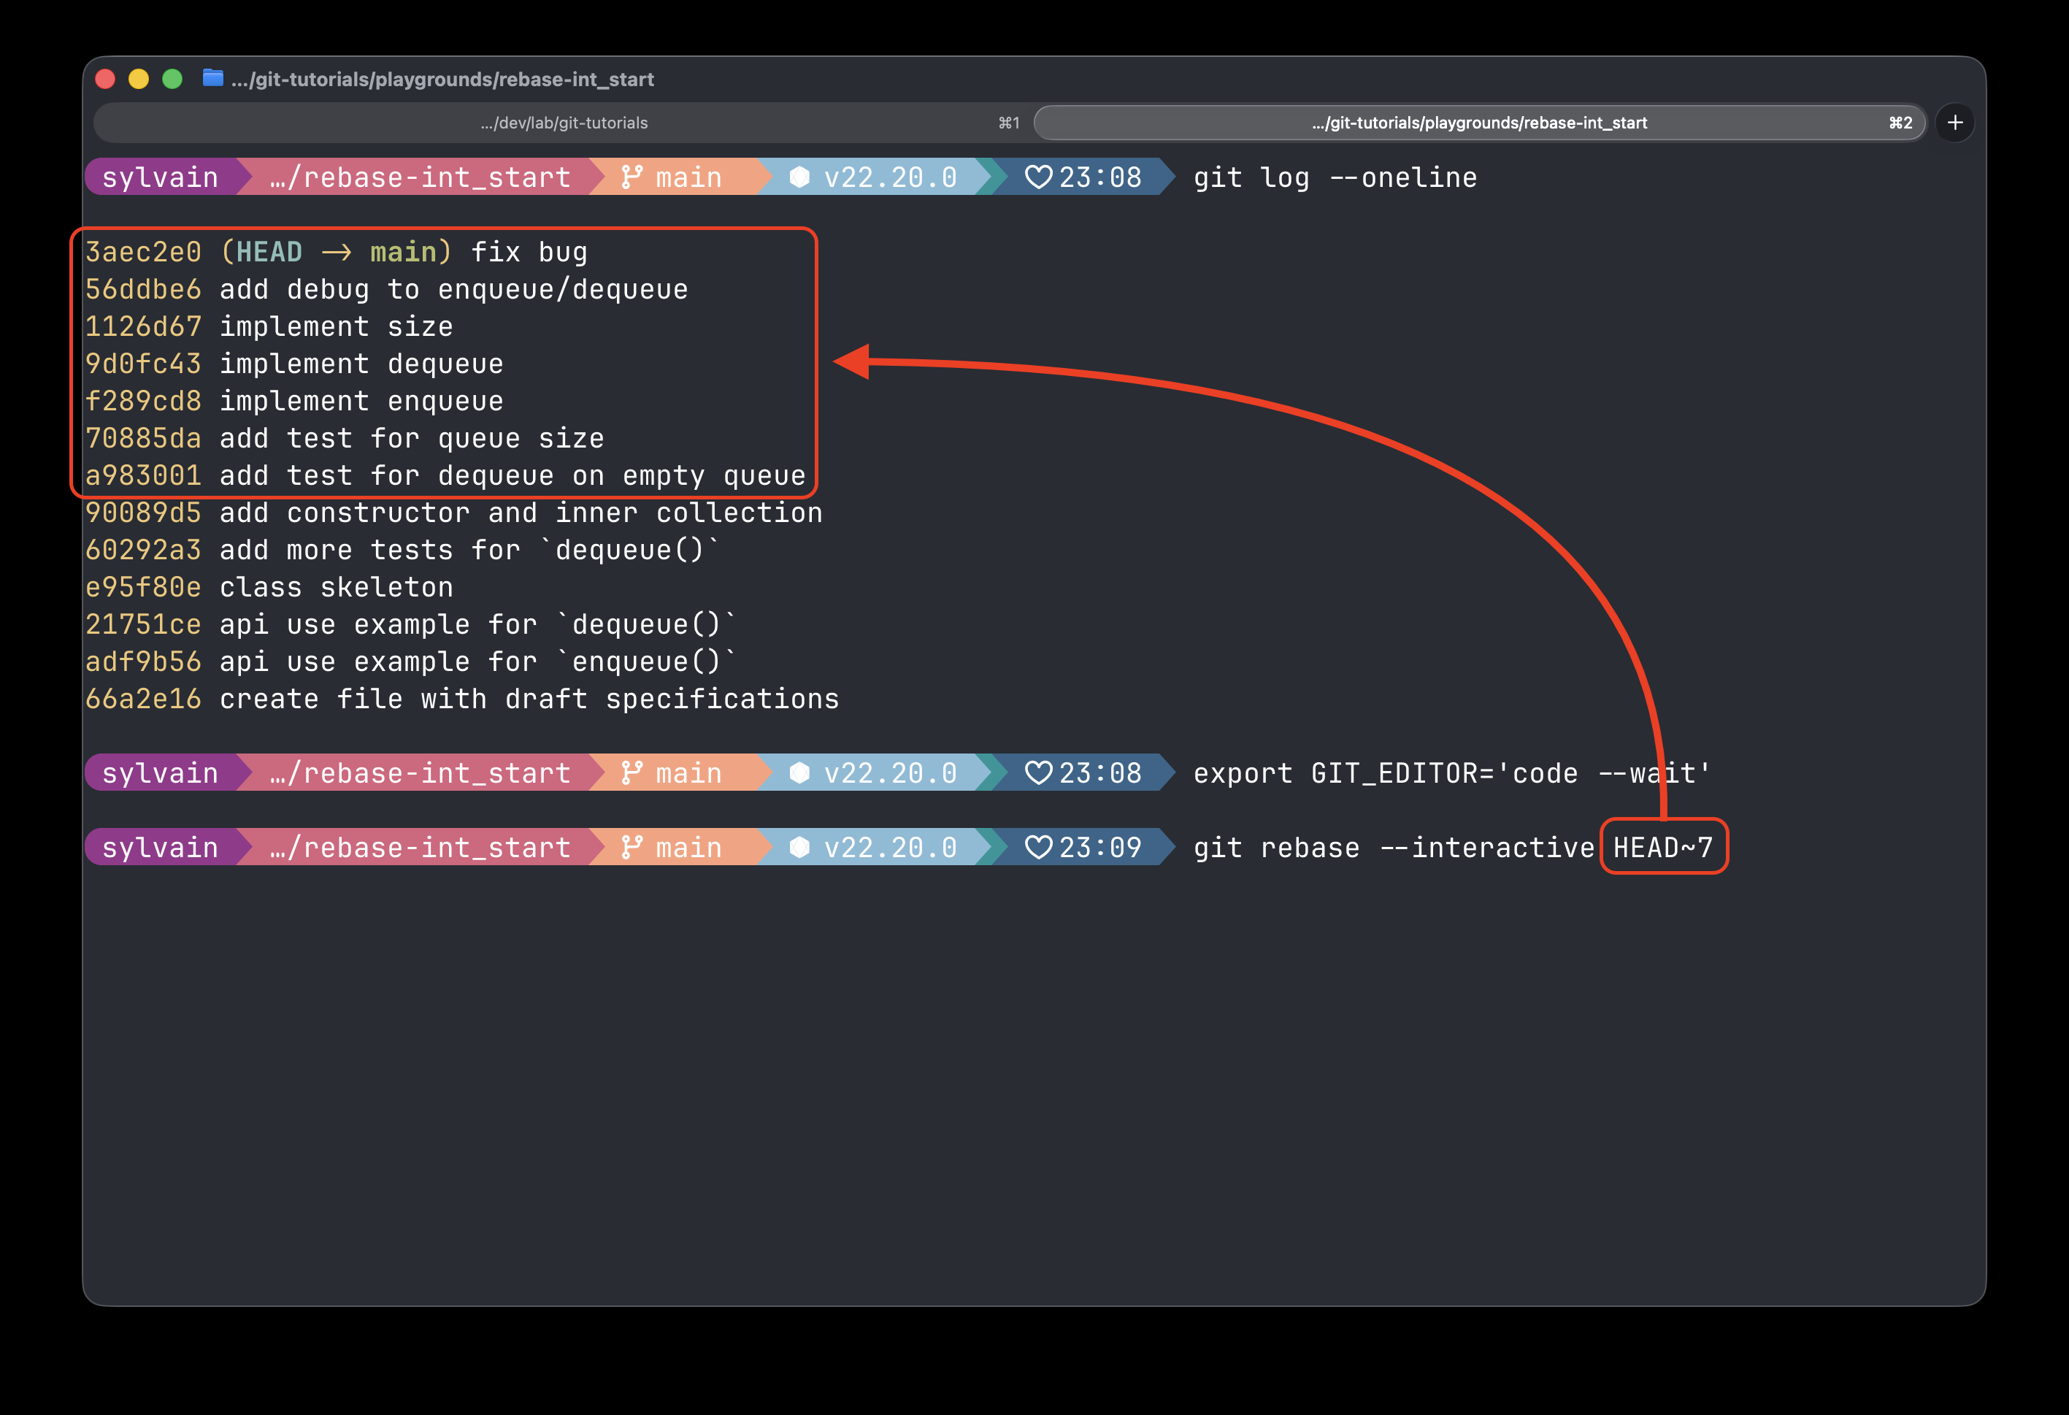2069x1415 pixels.
Task: Switch to the /dev/lab/git-tutorials tab
Action: tap(564, 123)
